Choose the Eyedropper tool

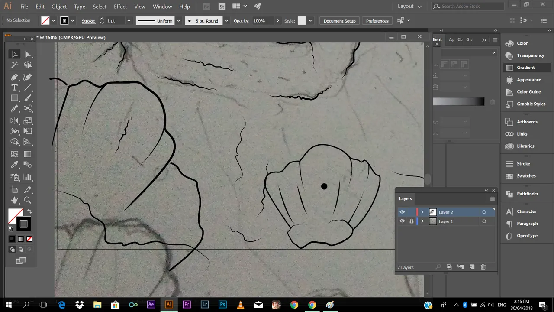click(x=14, y=165)
